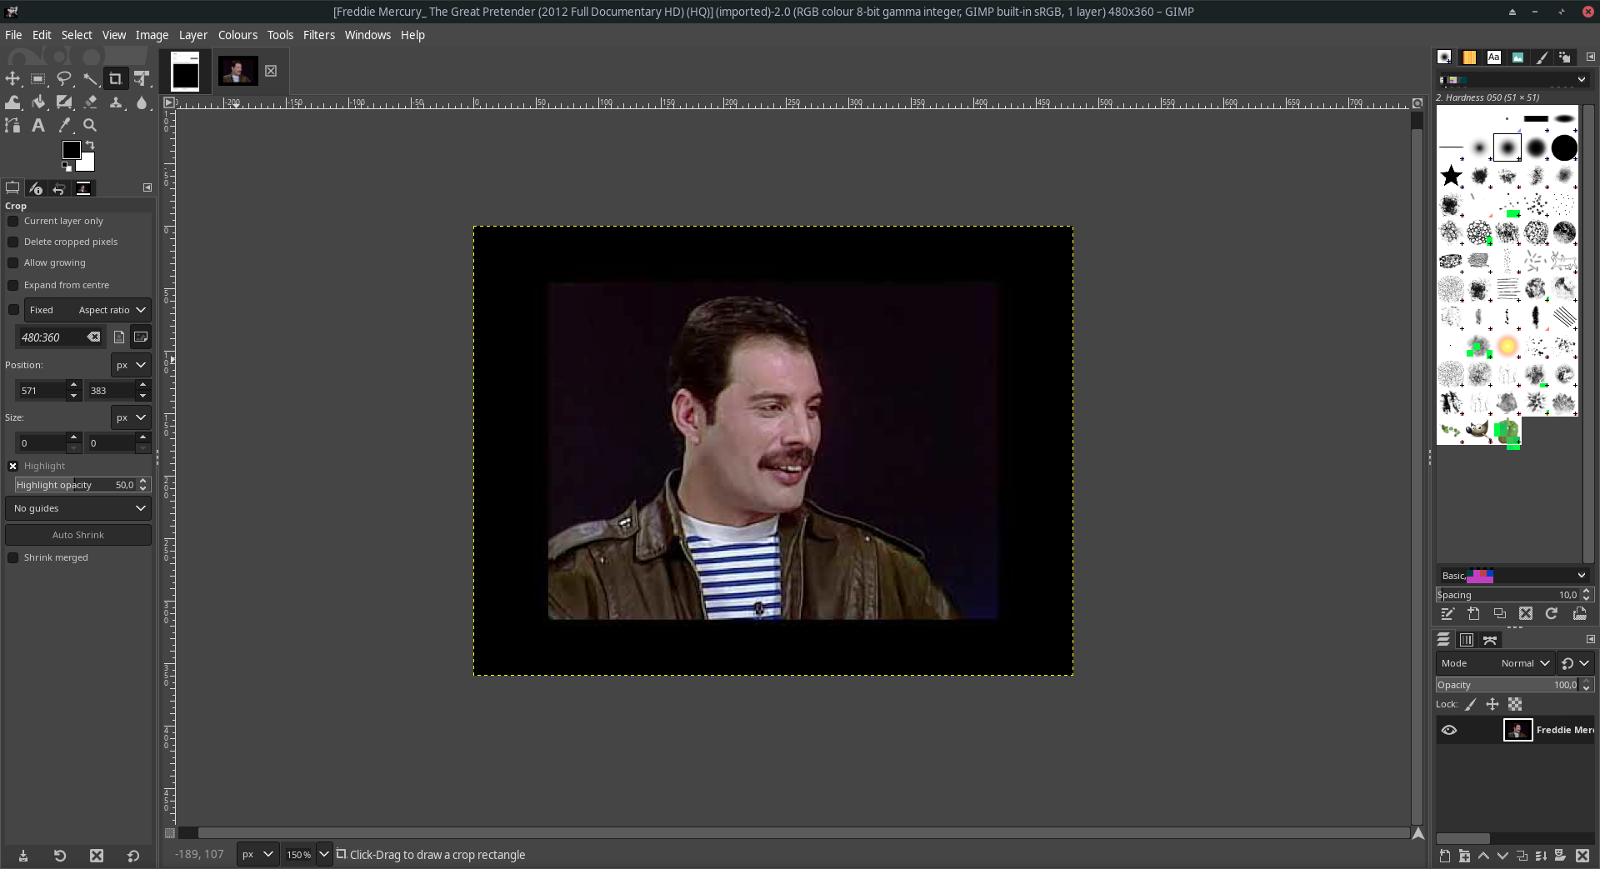Enable Delete cropped pixels checkbox
This screenshot has width=1600, height=869.
pyautogui.click(x=13, y=242)
